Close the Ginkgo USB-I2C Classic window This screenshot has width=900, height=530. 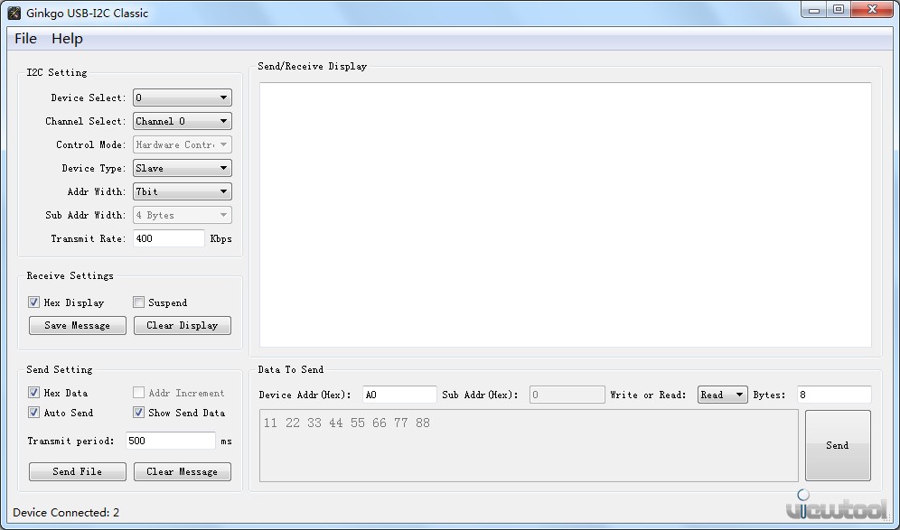click(872, 10)
